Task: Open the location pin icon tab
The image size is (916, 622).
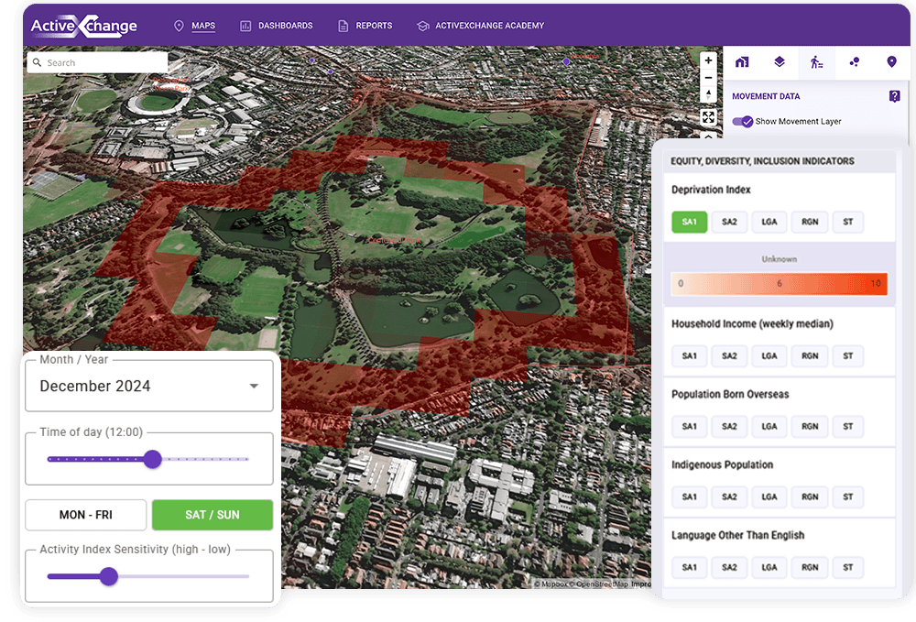Action: click(x=892, y=62)
